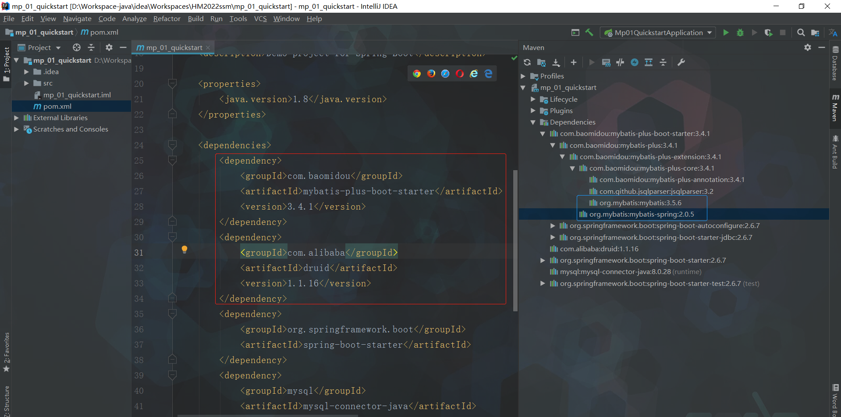Open Maven settings wrench icon
Screen dimensions: 841x417
[x=681, y=62]
